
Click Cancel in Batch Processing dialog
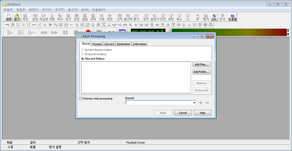click(x=183, y=113)
